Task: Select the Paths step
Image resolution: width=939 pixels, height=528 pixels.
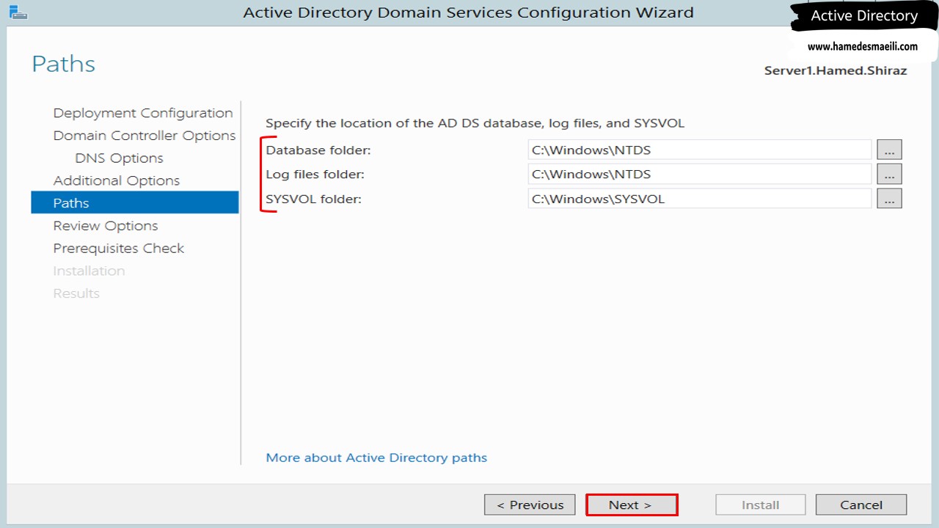Action: coord(135,202)
